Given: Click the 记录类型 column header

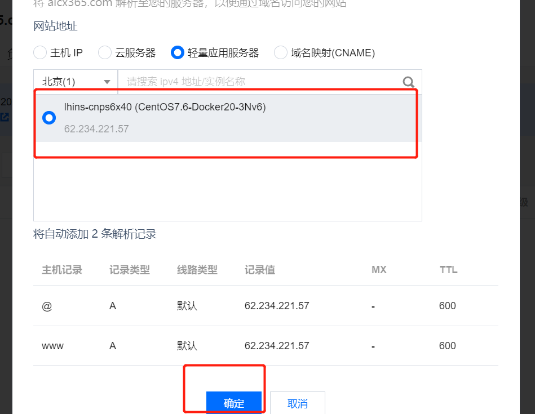Looking at the screenshot, I should (x=130, y=270).
